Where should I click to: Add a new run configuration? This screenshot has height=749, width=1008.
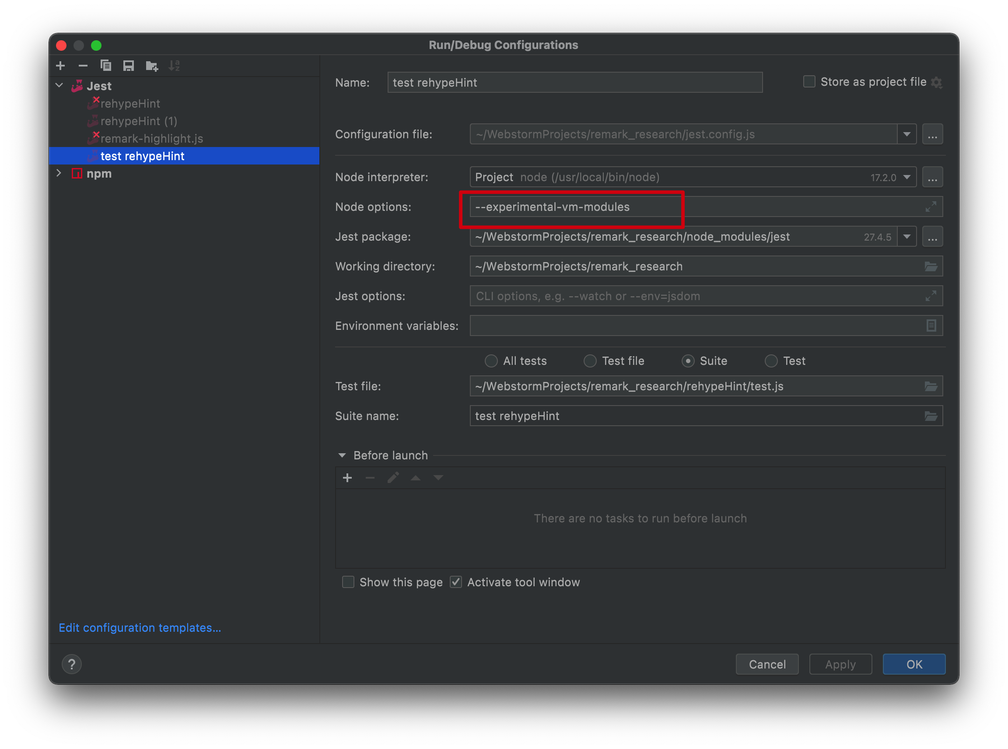(x=60, y=66)
